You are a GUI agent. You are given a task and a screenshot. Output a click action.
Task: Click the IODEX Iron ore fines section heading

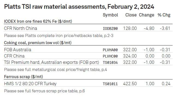[38, 21]
